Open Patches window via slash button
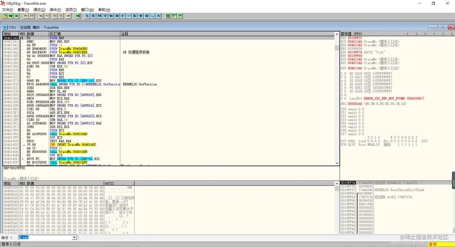The height and width of the screenshot is (247, 455). click(x=129, y=16)
